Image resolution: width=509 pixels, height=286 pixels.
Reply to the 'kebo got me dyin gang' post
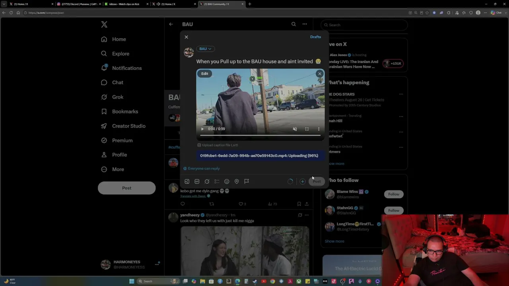click(183, 204)
